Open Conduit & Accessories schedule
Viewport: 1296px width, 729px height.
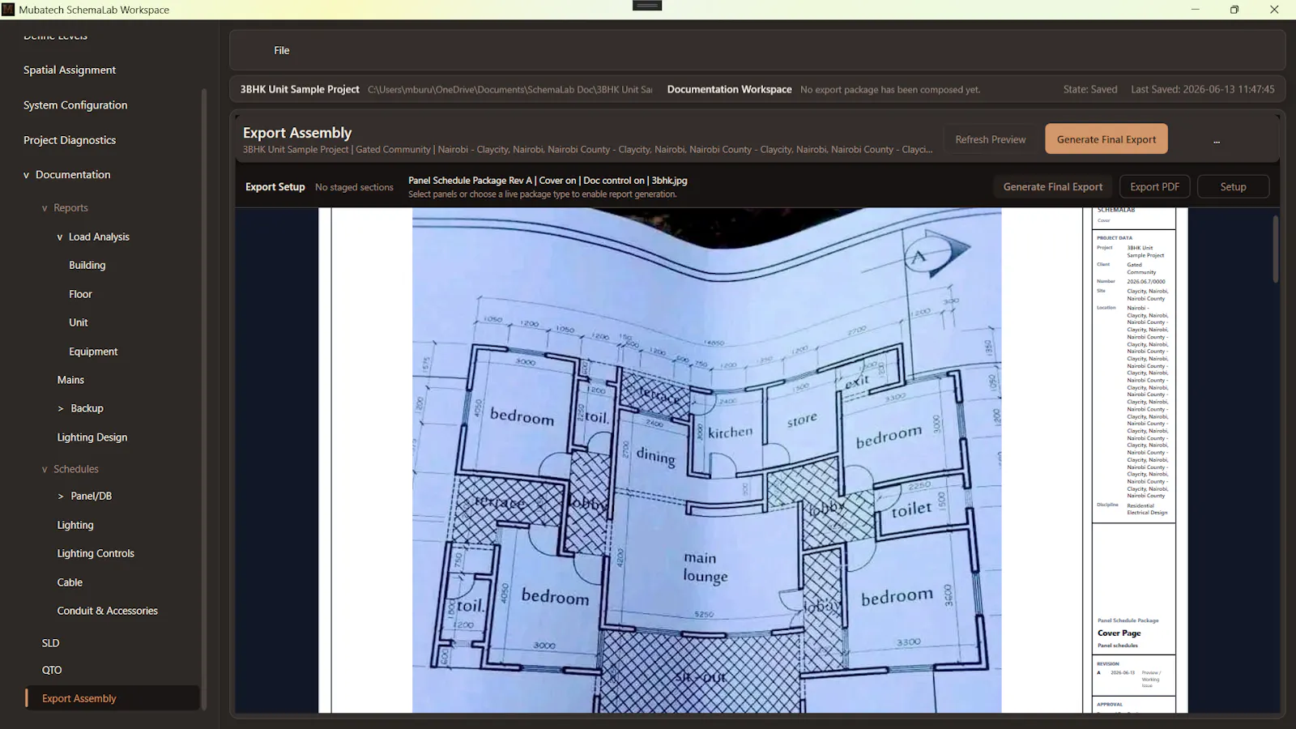click(x=108, y=611)
